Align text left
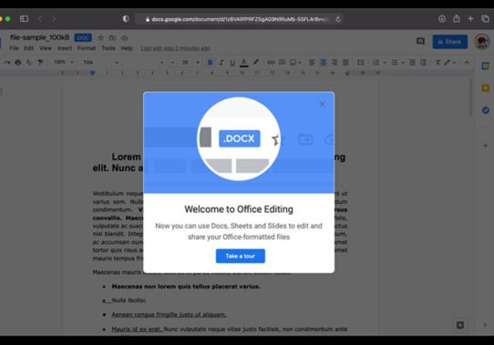The image size is (494, 345). (x=312, y=62)
